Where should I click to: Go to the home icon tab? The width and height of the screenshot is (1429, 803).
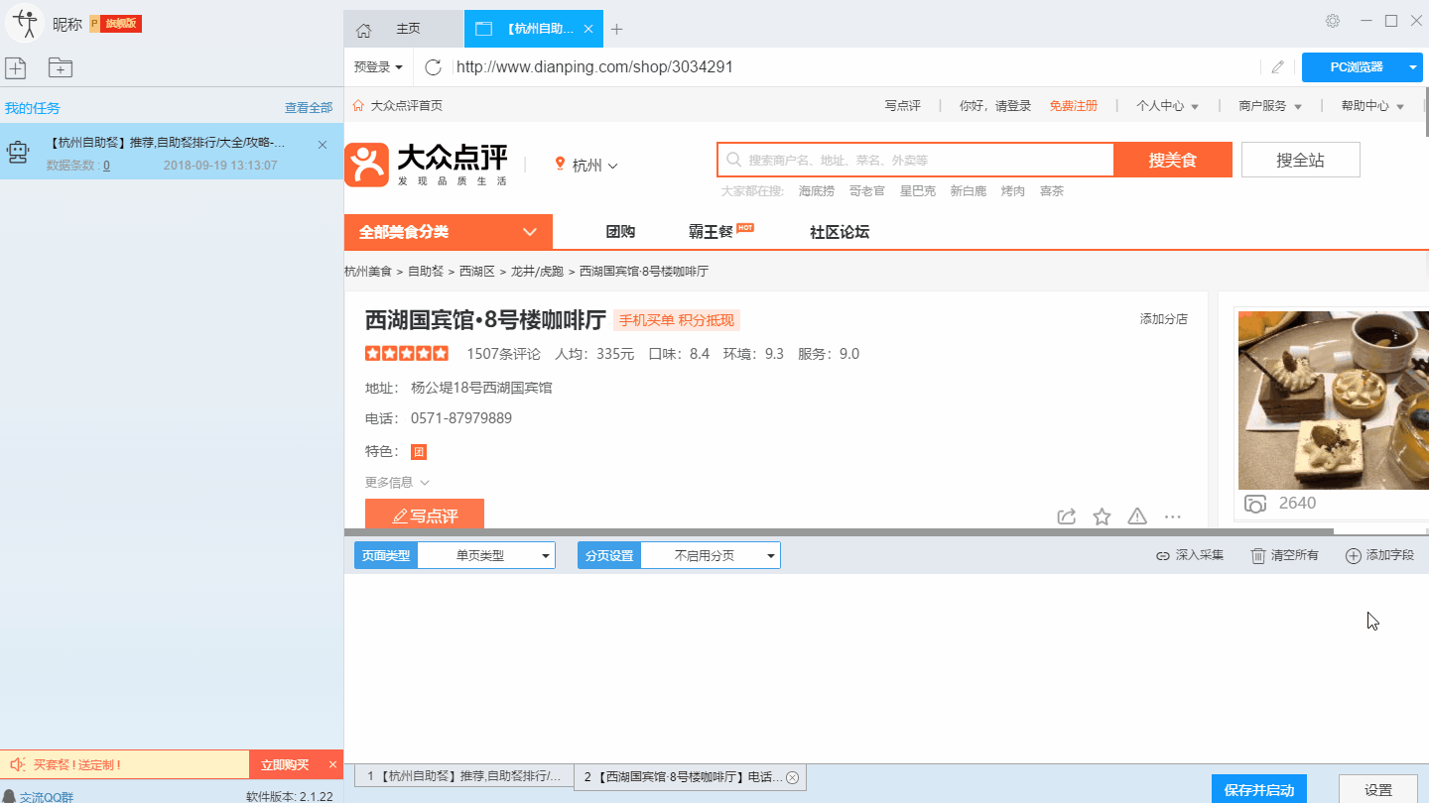point(363,29)
